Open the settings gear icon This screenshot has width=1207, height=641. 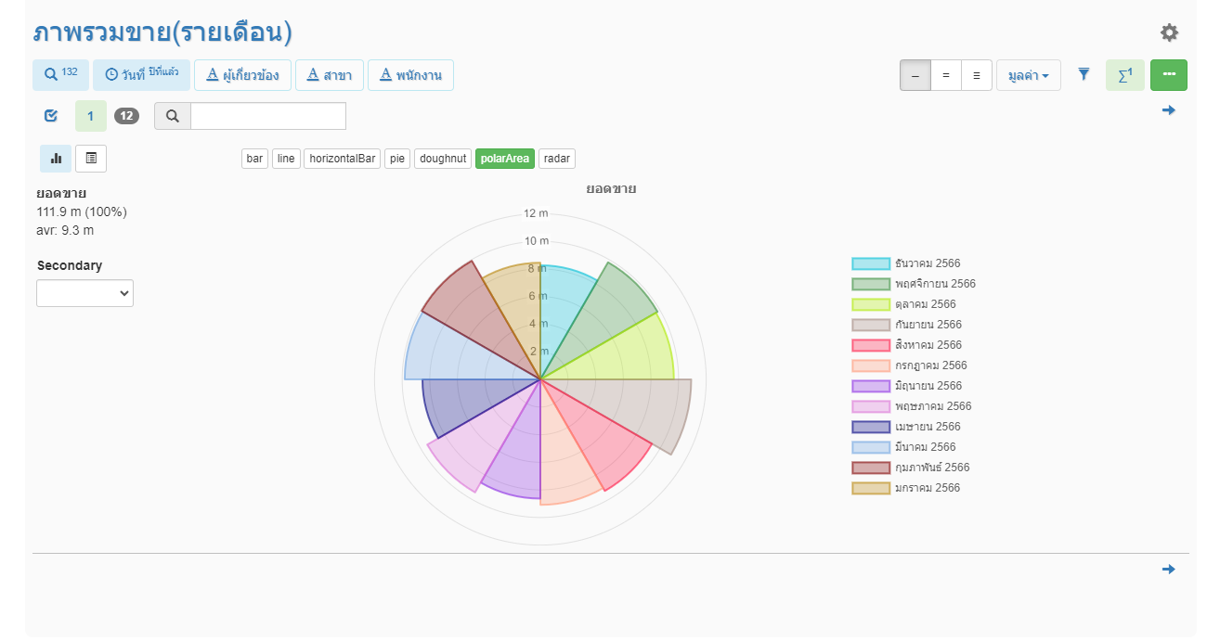pyautogui.click(x=1169, y=33)
